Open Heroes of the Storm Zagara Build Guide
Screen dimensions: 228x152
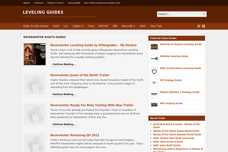pos(176,131)
